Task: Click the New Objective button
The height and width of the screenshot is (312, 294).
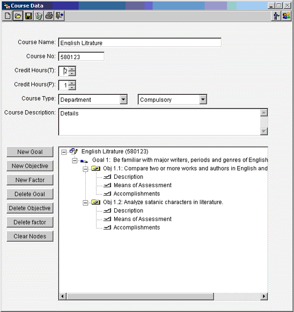Action: coord(30,166)
